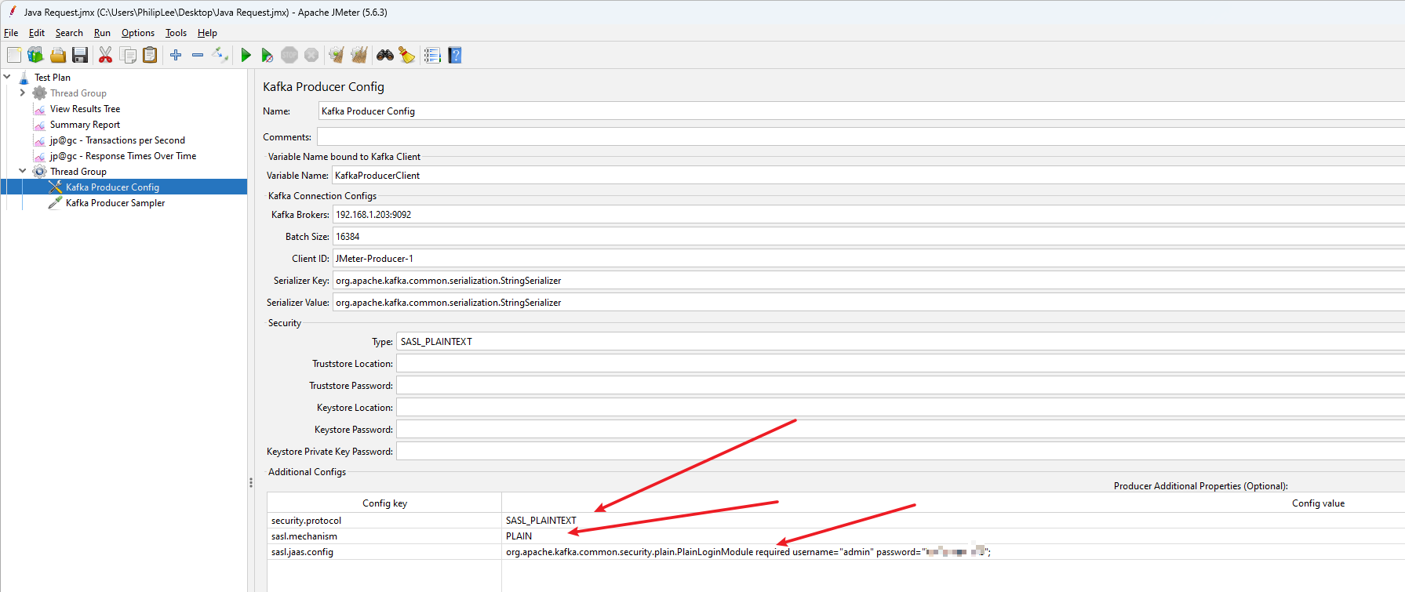The width and height of the screenshot is (1405, 592).
Task: Click the Start test green play icon
Action: (246, 55)
